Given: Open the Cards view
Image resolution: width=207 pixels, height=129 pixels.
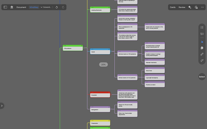Looking at the screenshot, I should click(173, 7).
